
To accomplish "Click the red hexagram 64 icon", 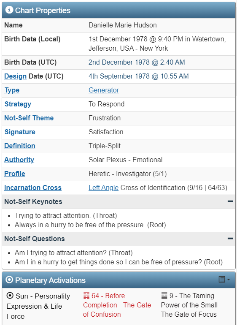I will tap(86, 296).
